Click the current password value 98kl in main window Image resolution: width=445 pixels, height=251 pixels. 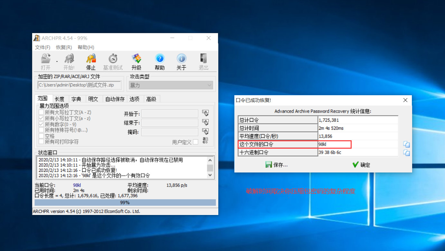pyautogui.click(x=77, y=185)
